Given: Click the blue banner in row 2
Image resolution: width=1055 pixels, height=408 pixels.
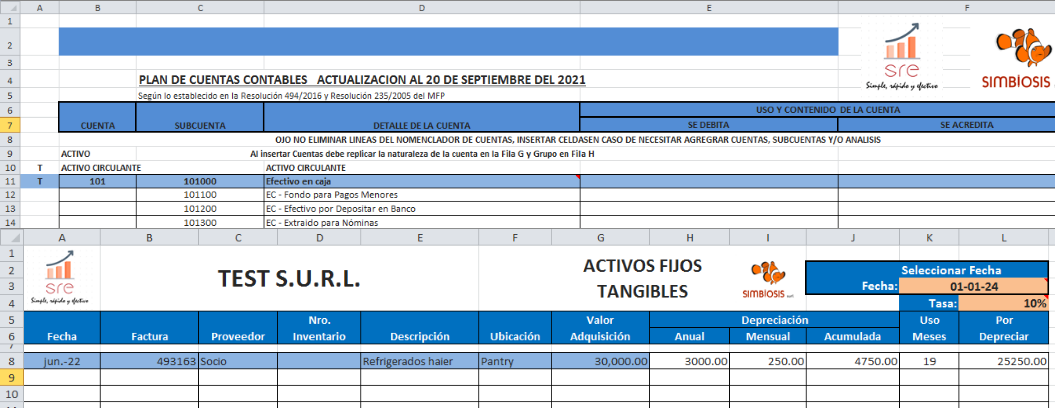Looking at the screenshot, I should (448, 41).
